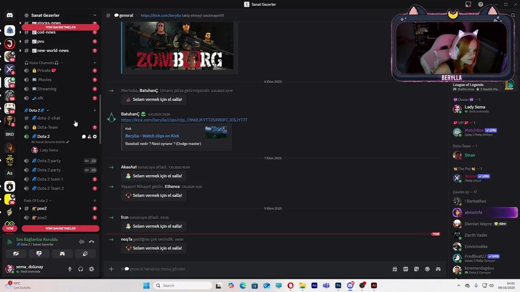View member Lady Sema in members list
This screenshot has width=520, height=292.
click(485, 109)
